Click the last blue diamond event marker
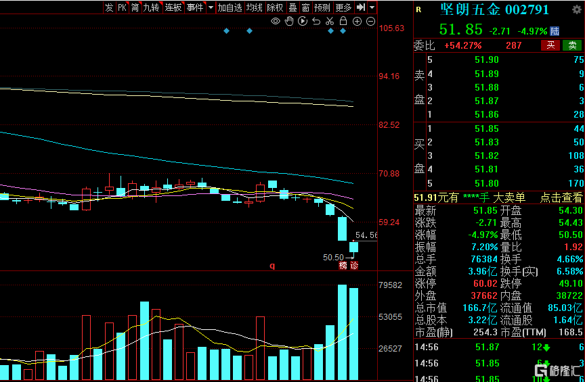585x382 pixels. tap(343, 31)
